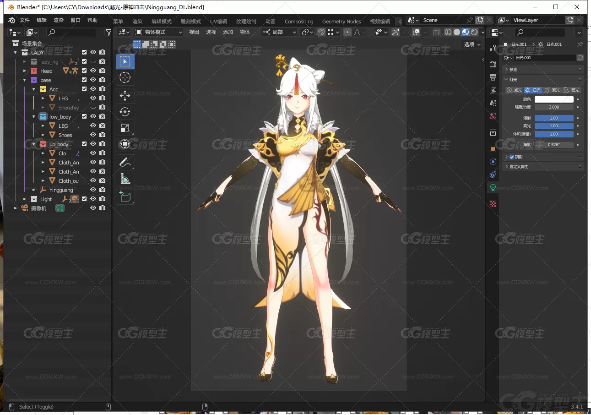Expand the Head collection
591x415 pixels.
click(x=25, y=71)
